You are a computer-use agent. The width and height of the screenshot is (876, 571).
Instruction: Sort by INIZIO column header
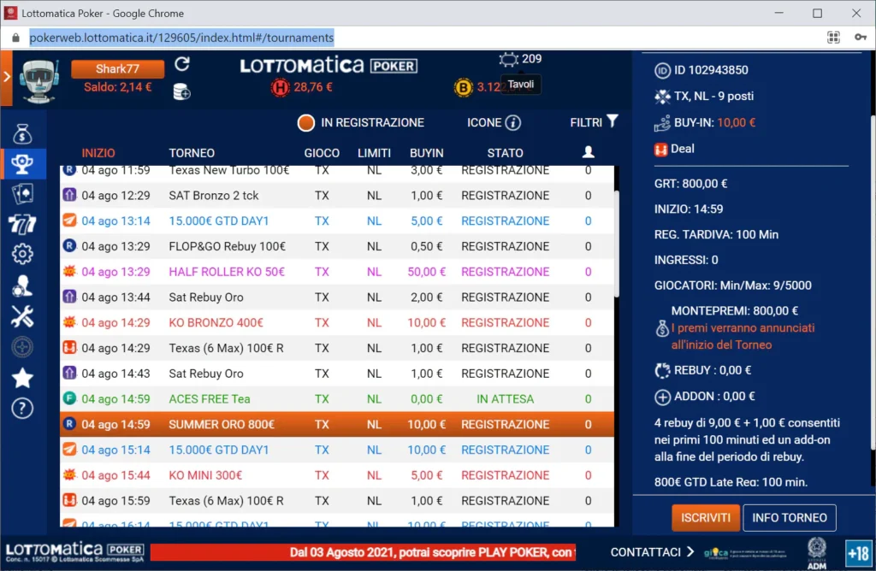click(98, 153)
